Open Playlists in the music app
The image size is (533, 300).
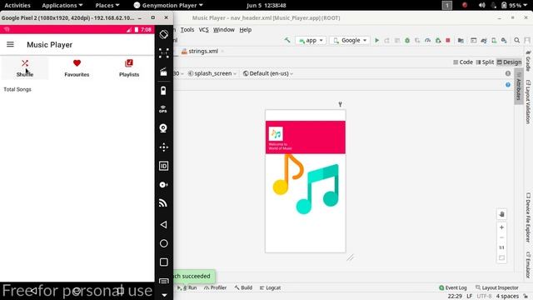point(129,68)
